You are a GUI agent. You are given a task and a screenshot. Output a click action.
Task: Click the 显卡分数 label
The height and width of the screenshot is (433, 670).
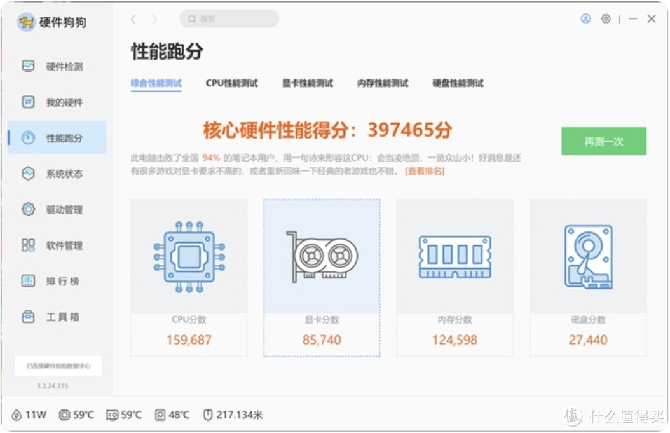(322, 320)
